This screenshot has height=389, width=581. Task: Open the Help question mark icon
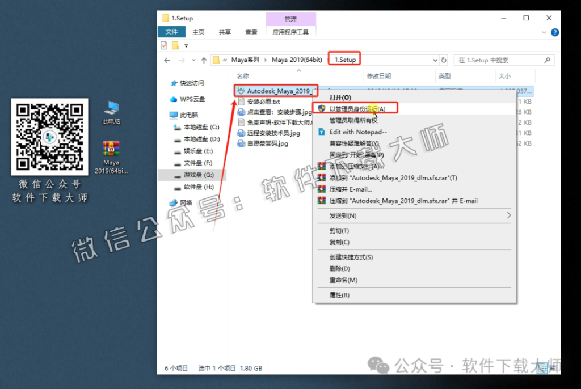tap(555, 32)
